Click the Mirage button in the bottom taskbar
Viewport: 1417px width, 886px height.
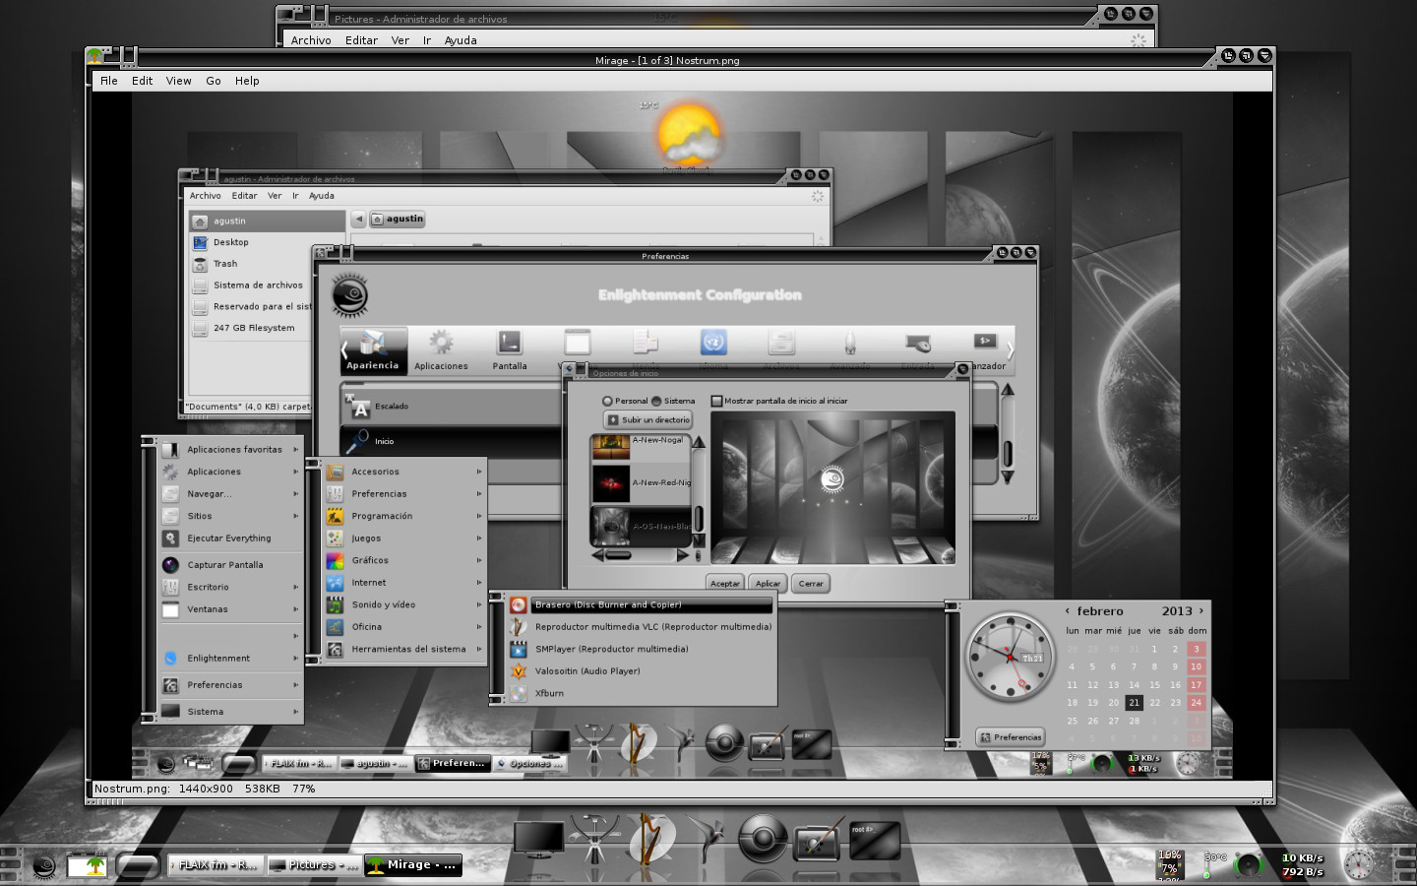(413, 865)
